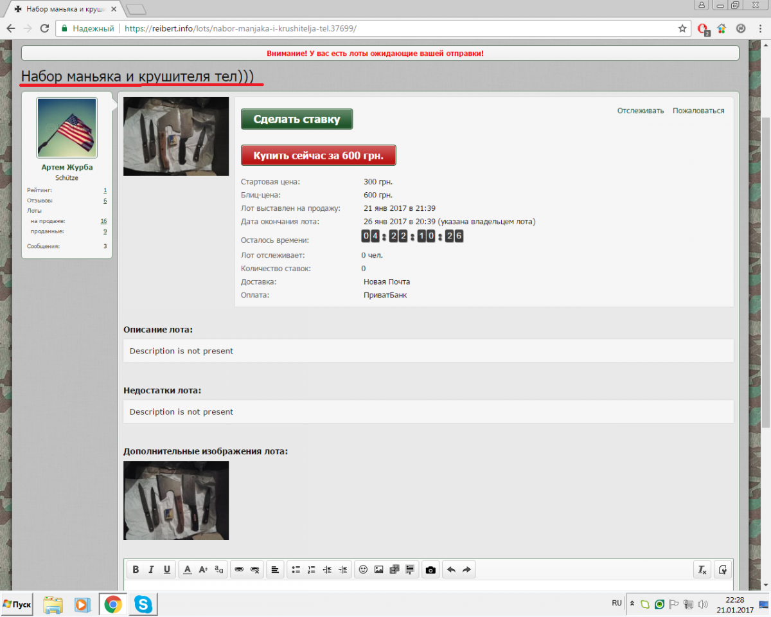Increase indent in the editor

click(x=343, y=569)
